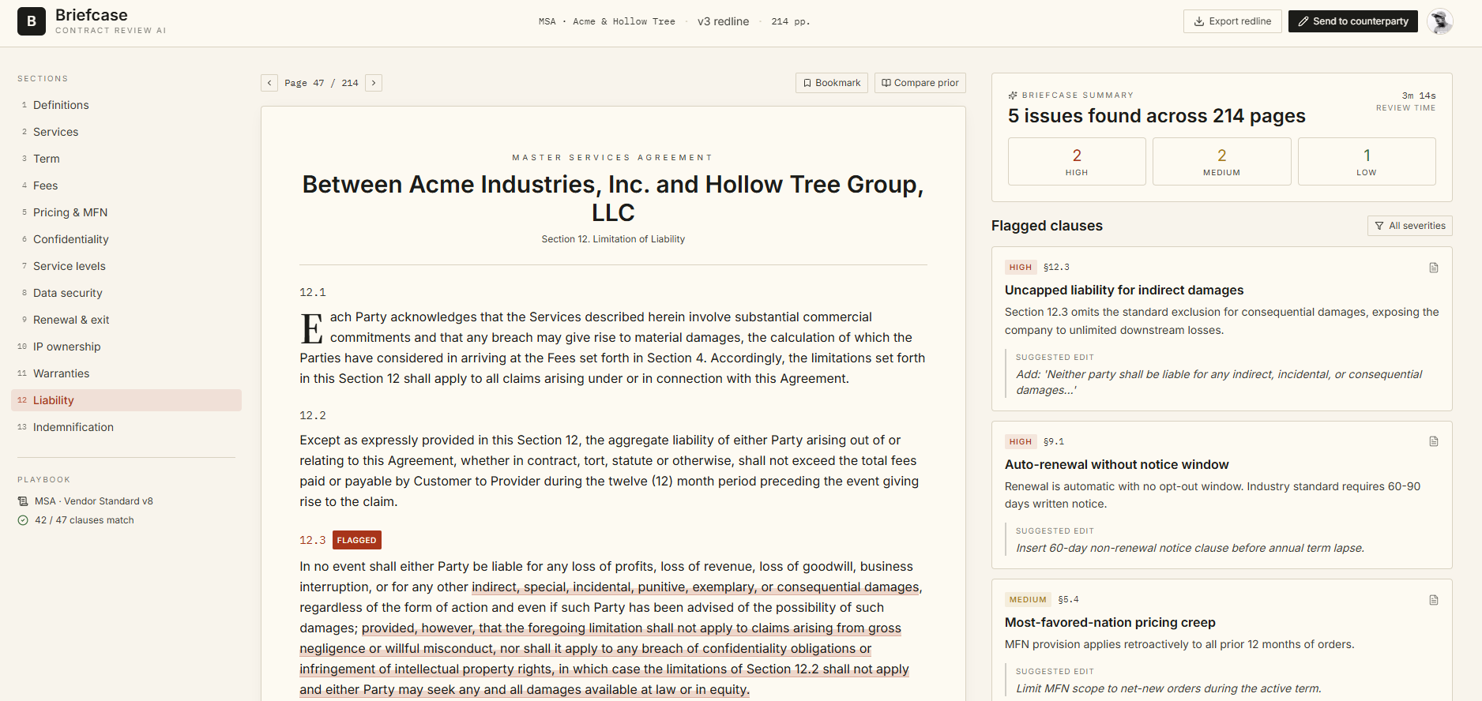
Task: Select the Liability section
Action: [126, 400]
